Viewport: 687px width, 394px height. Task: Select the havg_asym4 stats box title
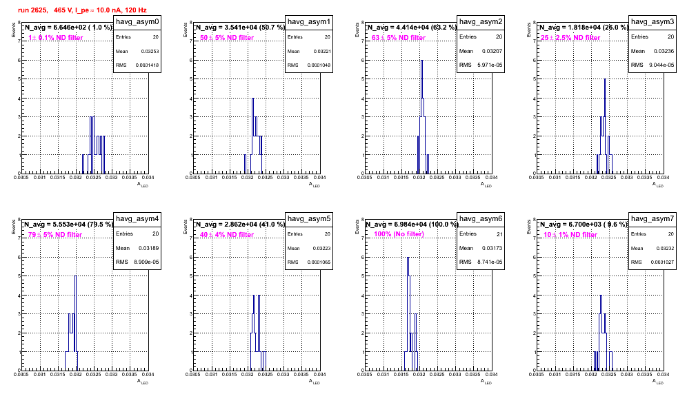pos(137,219)
